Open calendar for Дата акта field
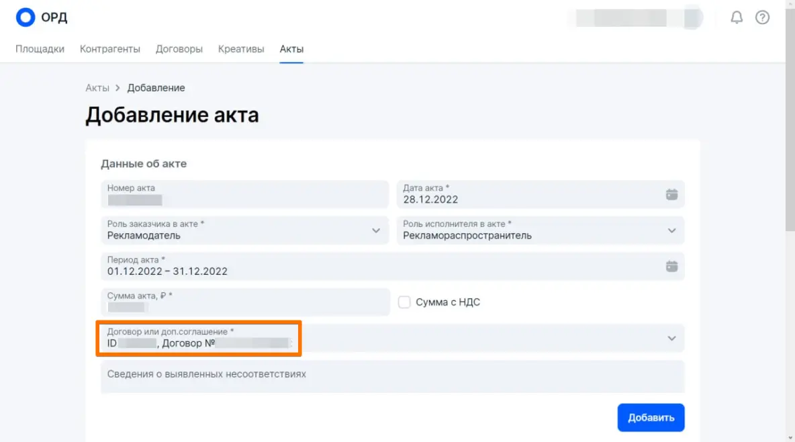This screenshot has width=795, height=442. pyautogui.click(x=671, y=195)
